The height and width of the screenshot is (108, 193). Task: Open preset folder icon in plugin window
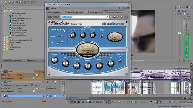coord(111,17)
